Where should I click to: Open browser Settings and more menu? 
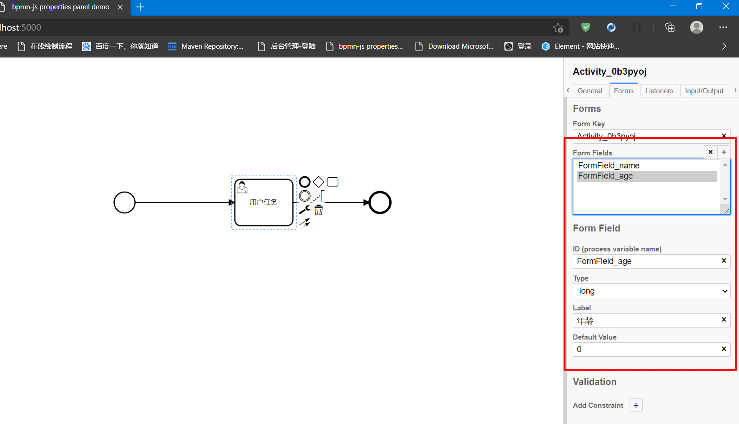(723, 27)
